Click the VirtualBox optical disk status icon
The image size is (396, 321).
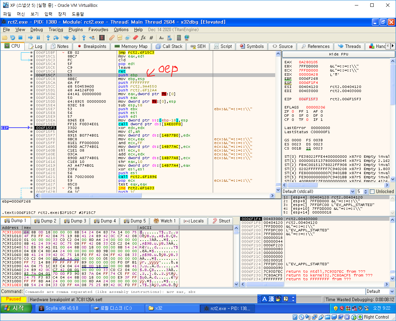301,317
